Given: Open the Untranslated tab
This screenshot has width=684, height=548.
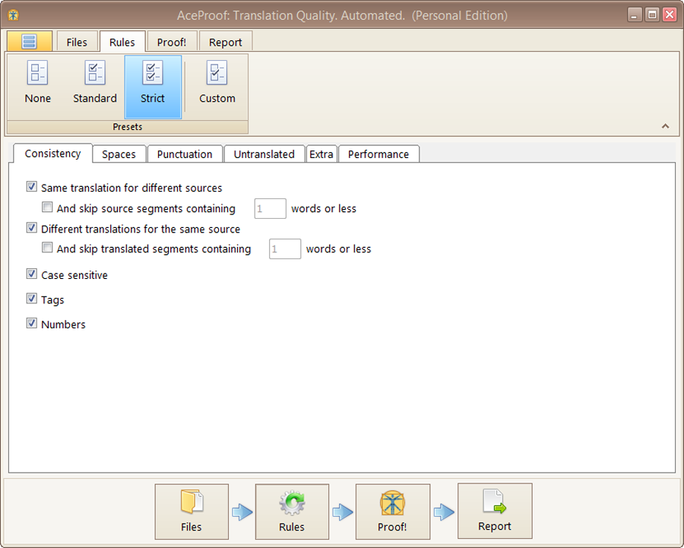Looking at the screenshot, I should [264, 154].
